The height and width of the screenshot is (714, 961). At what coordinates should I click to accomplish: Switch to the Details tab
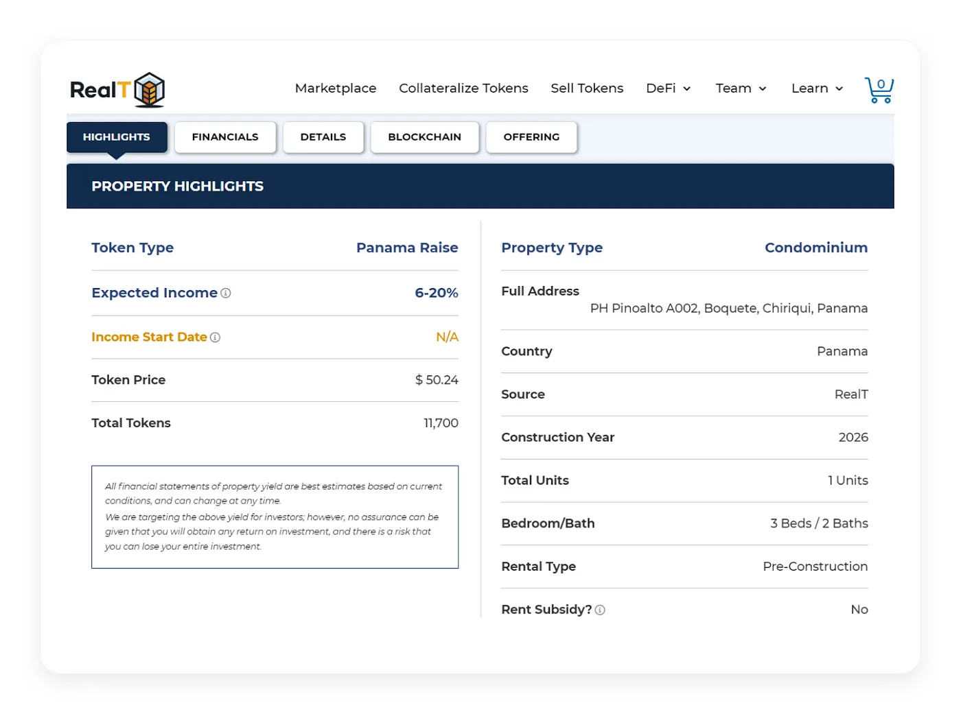(x=323, y=137)
